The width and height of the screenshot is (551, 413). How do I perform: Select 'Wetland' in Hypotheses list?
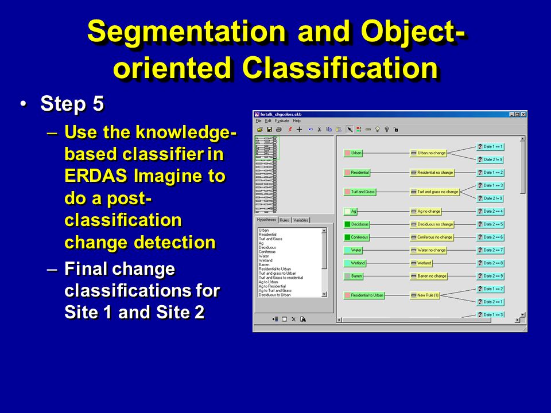click(266, 260)
